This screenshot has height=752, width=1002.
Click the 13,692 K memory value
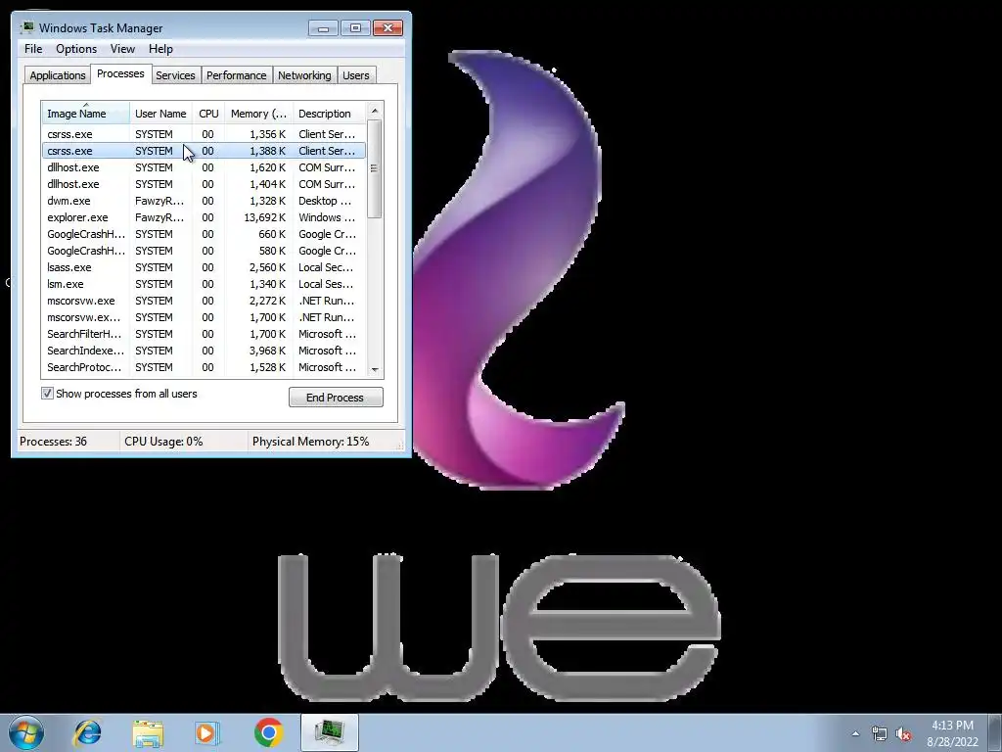(x=264, y=217)
